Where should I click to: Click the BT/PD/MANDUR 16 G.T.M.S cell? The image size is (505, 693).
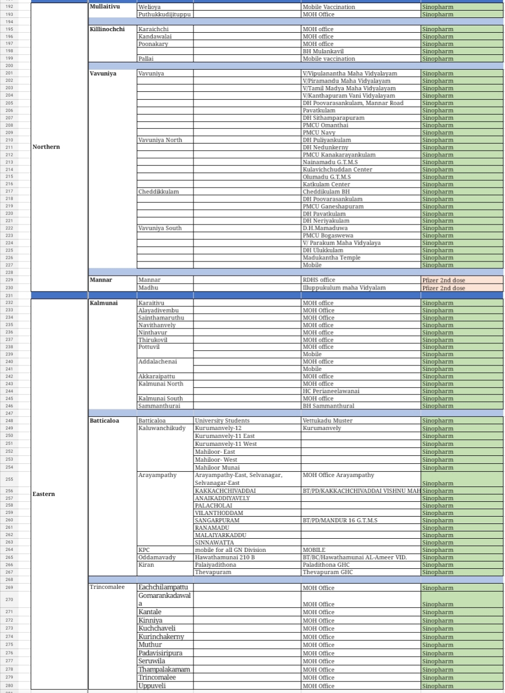361,520
